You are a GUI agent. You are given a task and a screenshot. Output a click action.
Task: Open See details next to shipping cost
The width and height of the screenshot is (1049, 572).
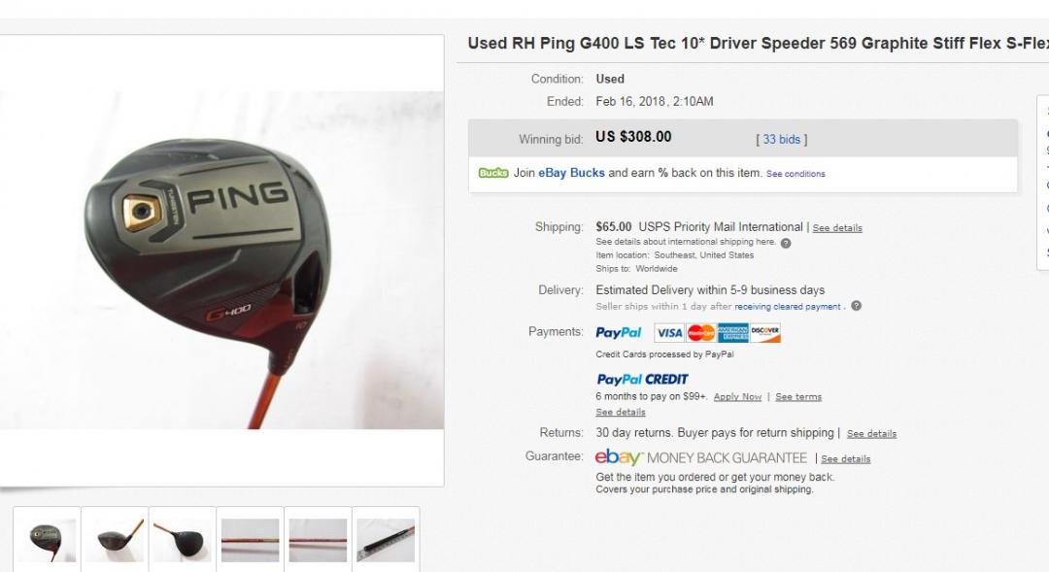(x=837, y=228)
